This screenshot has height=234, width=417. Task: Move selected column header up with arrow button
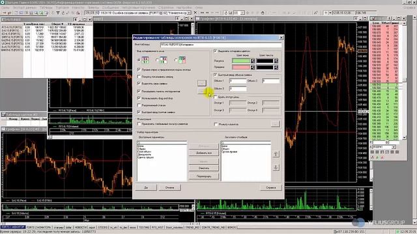pos(276,154)
